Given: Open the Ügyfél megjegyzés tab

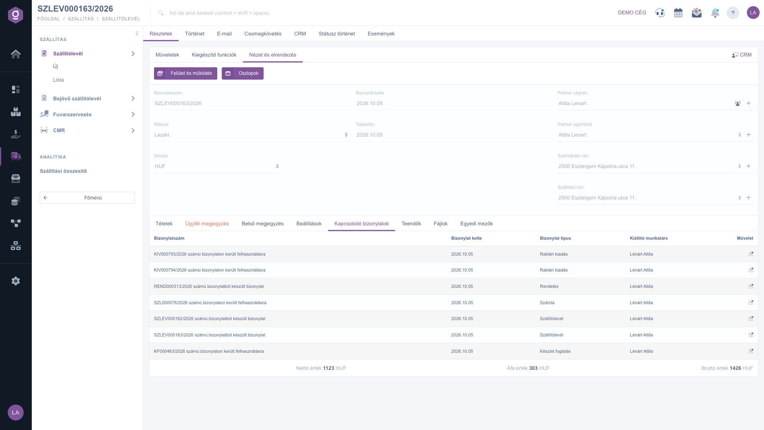Looking at the screenshot, I should (x=207, y=224).
